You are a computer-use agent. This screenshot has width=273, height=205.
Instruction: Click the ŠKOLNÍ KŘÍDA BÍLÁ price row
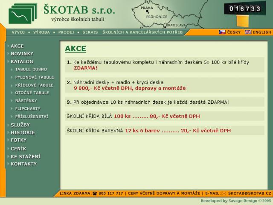point(164,116)
